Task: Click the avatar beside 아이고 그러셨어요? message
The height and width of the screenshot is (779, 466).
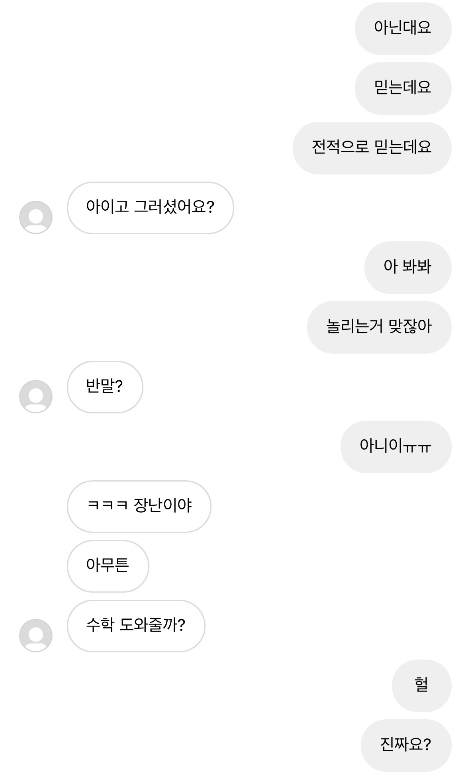Action: (36, 217)
